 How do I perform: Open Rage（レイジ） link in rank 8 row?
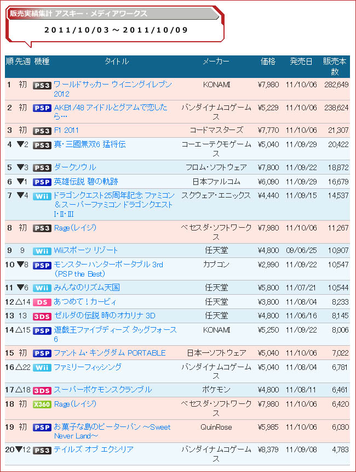75,228
